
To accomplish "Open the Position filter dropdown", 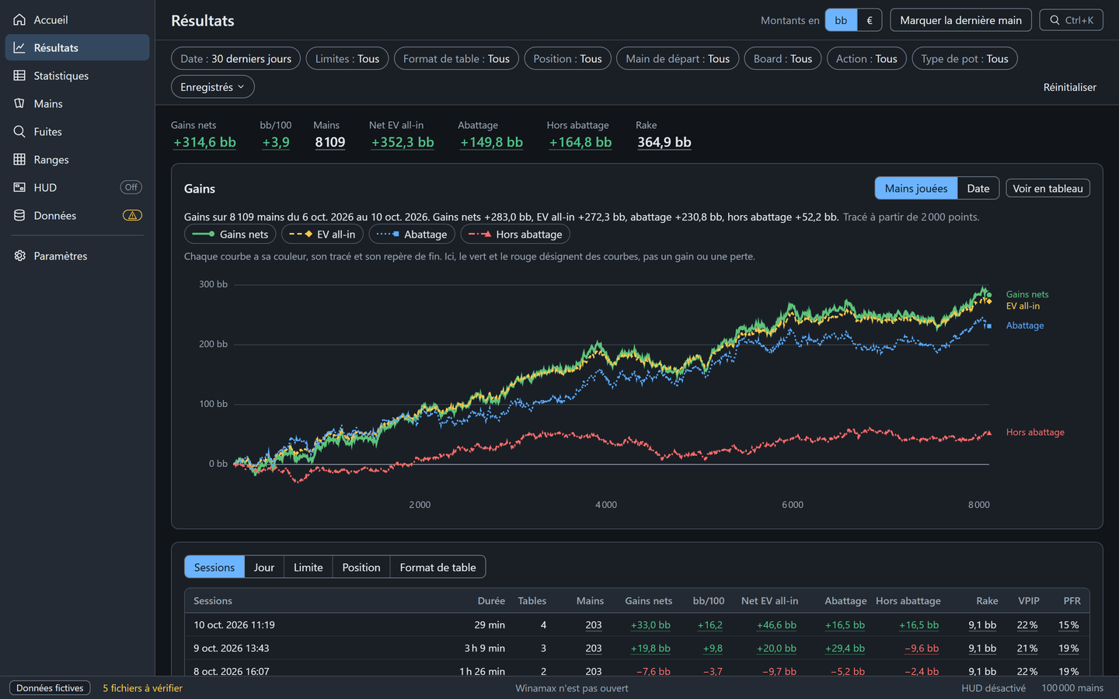I will [567, 59].
